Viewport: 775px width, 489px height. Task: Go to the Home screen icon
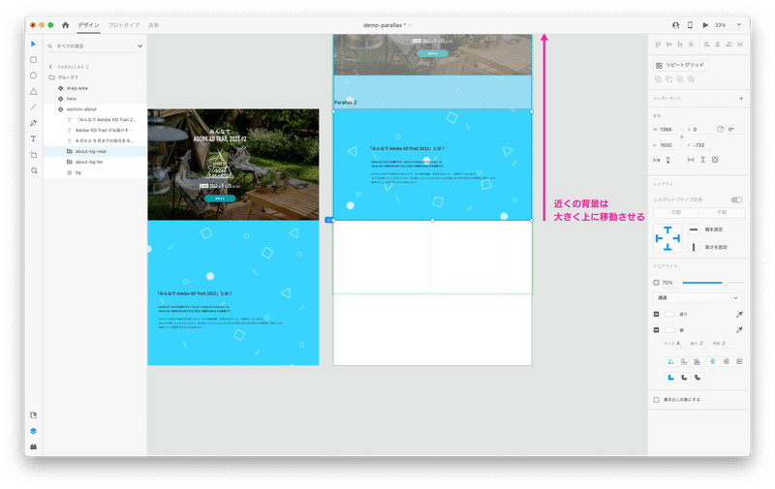tap(65, 25)
